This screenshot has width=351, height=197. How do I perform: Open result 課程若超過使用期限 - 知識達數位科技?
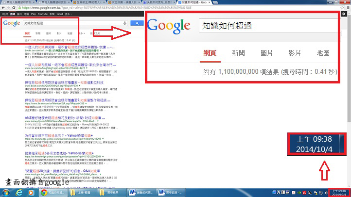[x=64, y=82]
